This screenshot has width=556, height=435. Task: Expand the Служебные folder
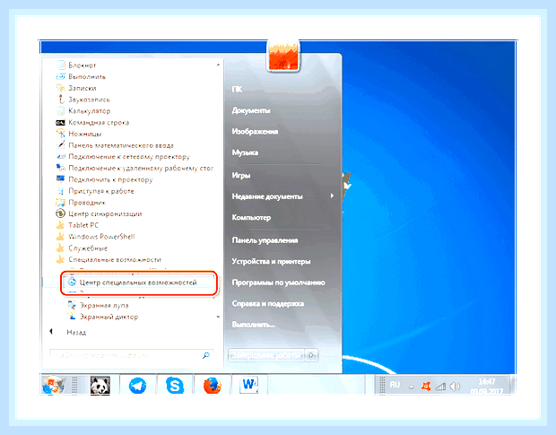pyautogui.click(x=88, y=248)
